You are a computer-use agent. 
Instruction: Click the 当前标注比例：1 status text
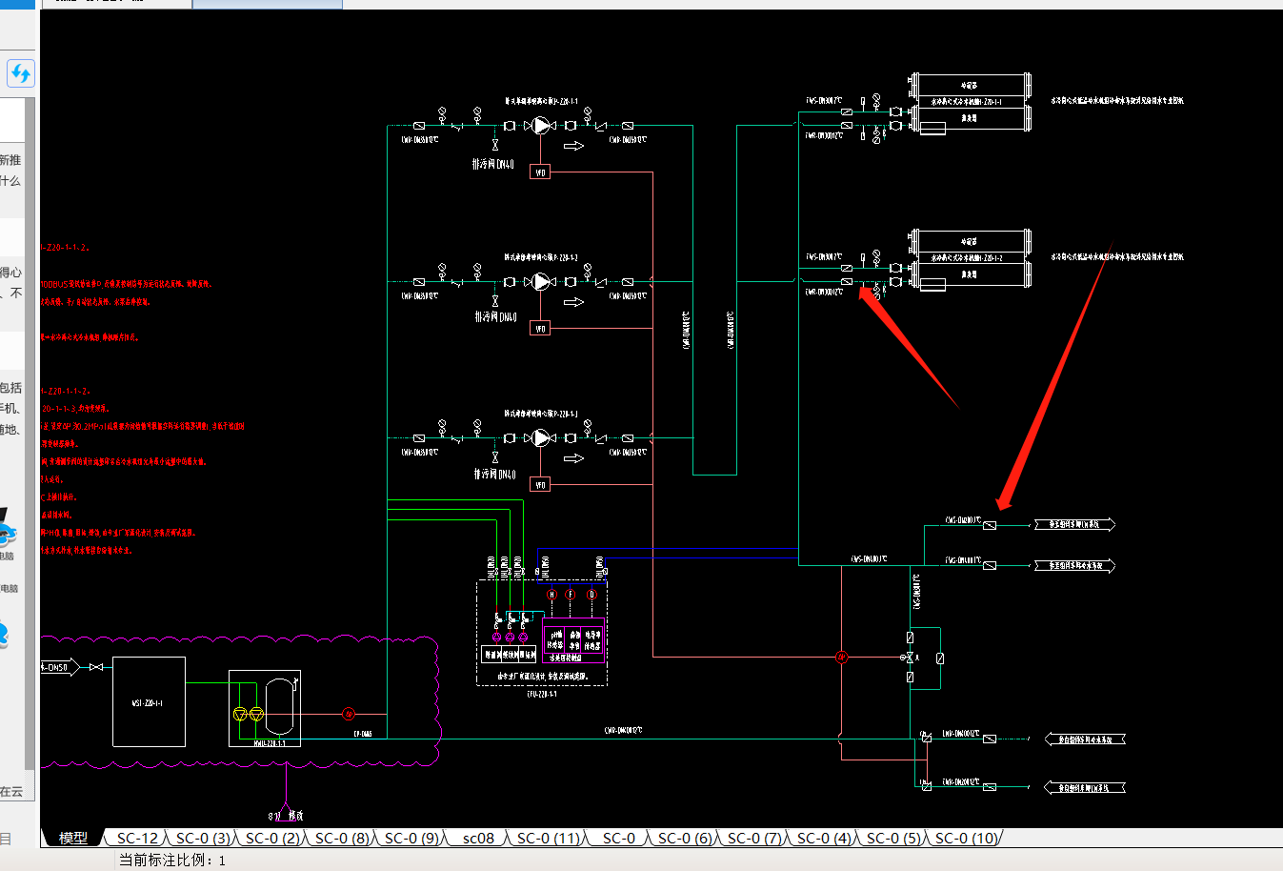pyautogui.click(x=172, y=861)
